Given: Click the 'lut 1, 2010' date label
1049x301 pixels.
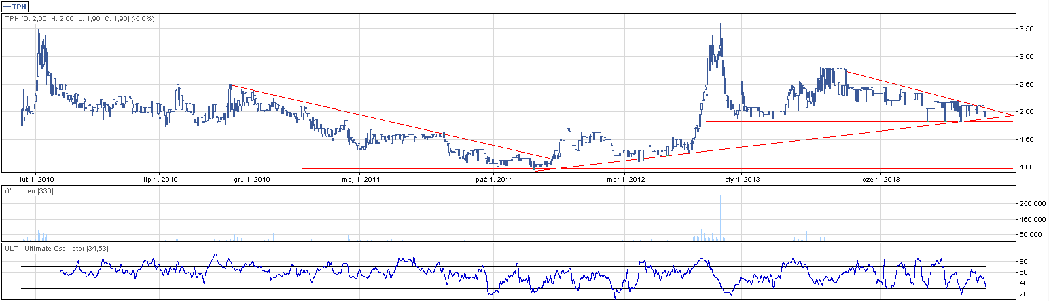Looking at the screenshot, I should (x=36, y=180).
